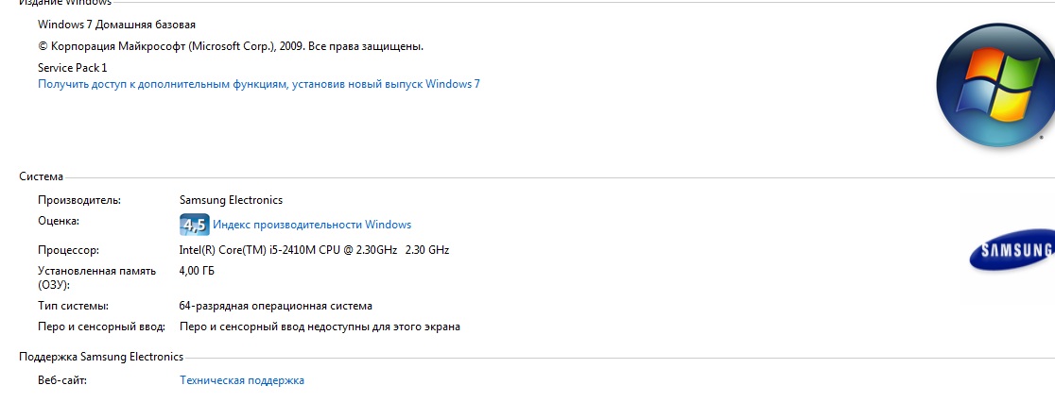The width and height of the screenshot is (1055, 402).
Task: Click the Установленная память (ОЗУ) label
Action: [x=96, y=277]
